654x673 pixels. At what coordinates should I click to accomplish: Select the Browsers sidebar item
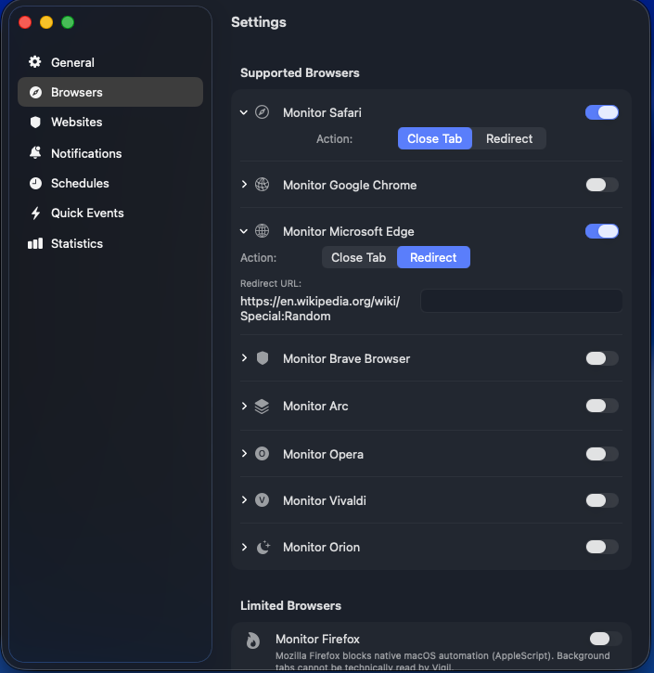tap(110, 92)
